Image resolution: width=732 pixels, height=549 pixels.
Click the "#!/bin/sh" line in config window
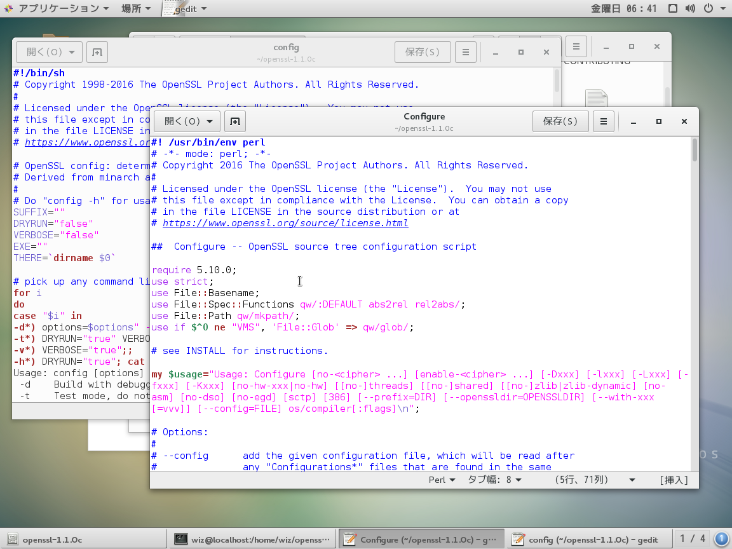tap(39, 73)
